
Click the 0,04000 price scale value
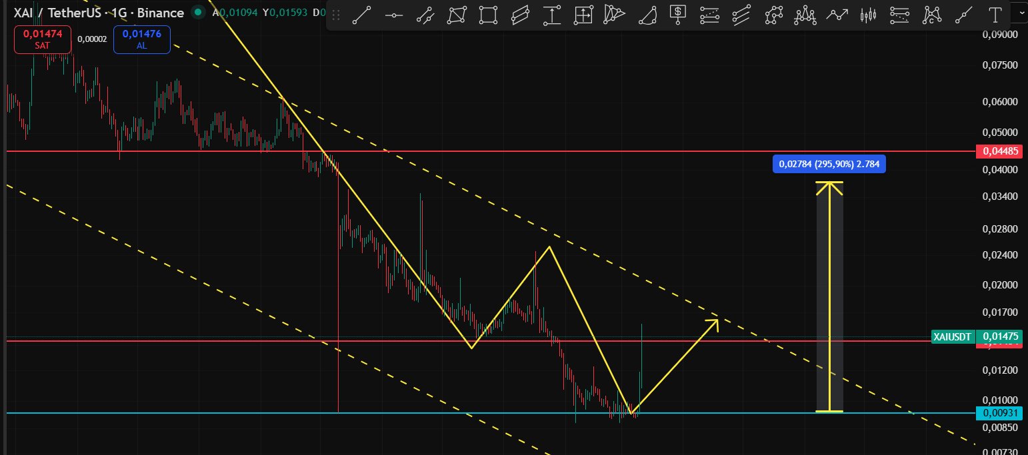pos(999,170)
